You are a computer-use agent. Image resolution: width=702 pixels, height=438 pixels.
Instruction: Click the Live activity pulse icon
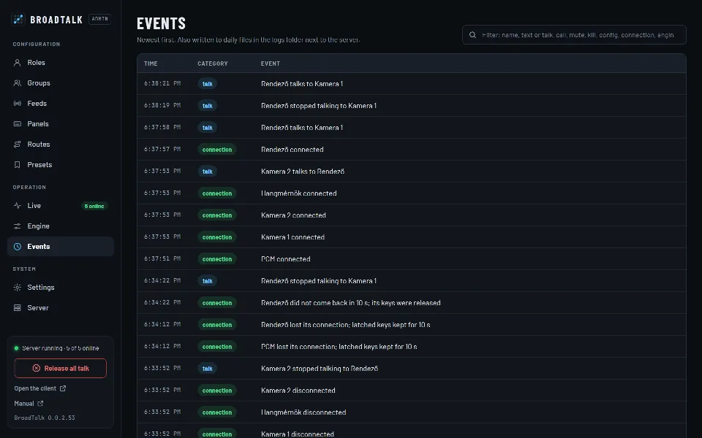17,206
